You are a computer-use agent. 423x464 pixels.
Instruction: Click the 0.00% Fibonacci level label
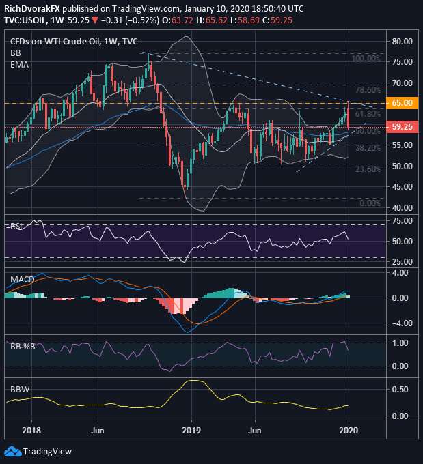(x=370, y=203)
